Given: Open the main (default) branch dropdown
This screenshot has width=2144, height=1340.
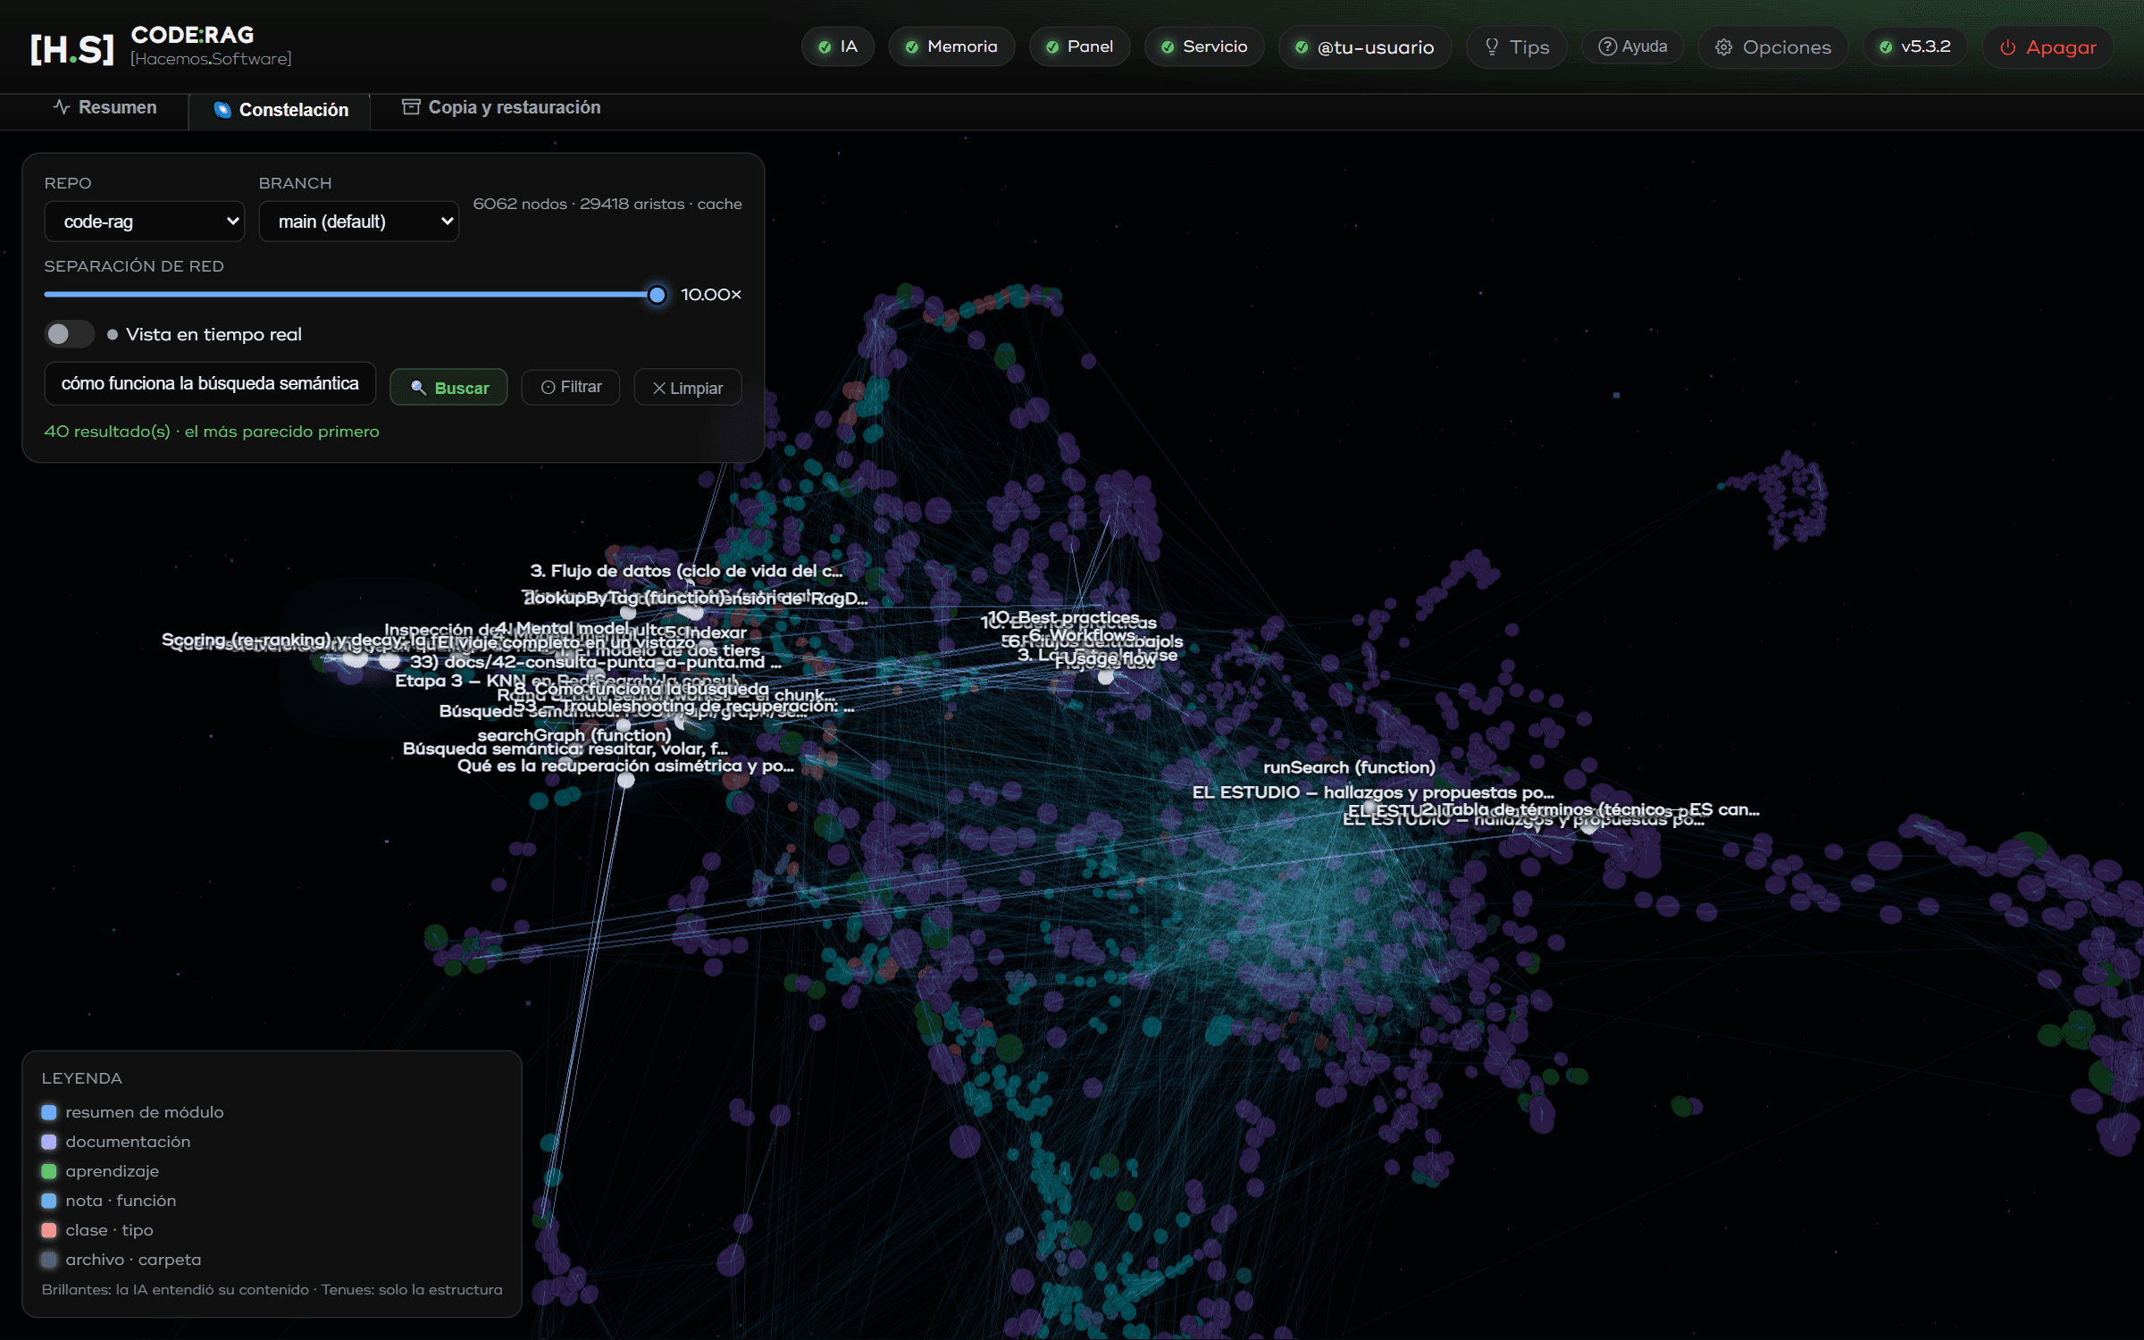Looking at the screenshot, I should (358, 222).
